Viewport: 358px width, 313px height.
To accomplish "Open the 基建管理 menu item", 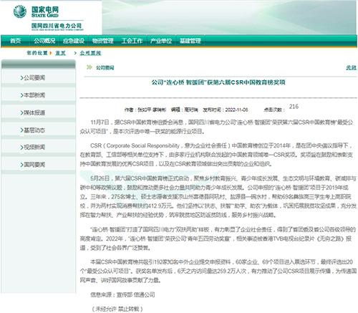I will [x=190, y=41].
